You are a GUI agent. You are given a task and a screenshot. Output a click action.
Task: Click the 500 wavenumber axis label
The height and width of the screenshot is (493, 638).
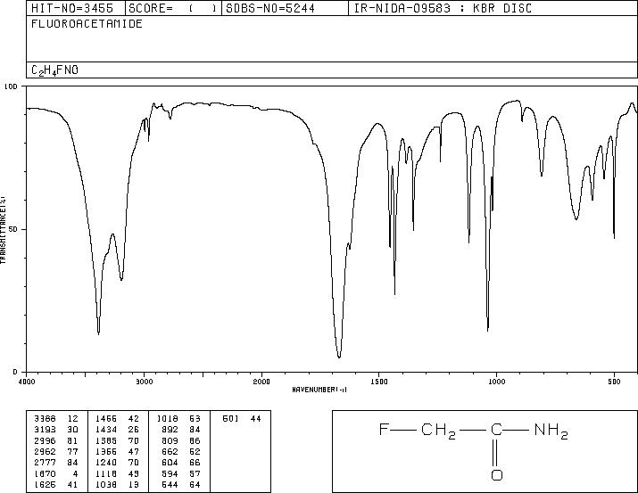click(614, 382)
